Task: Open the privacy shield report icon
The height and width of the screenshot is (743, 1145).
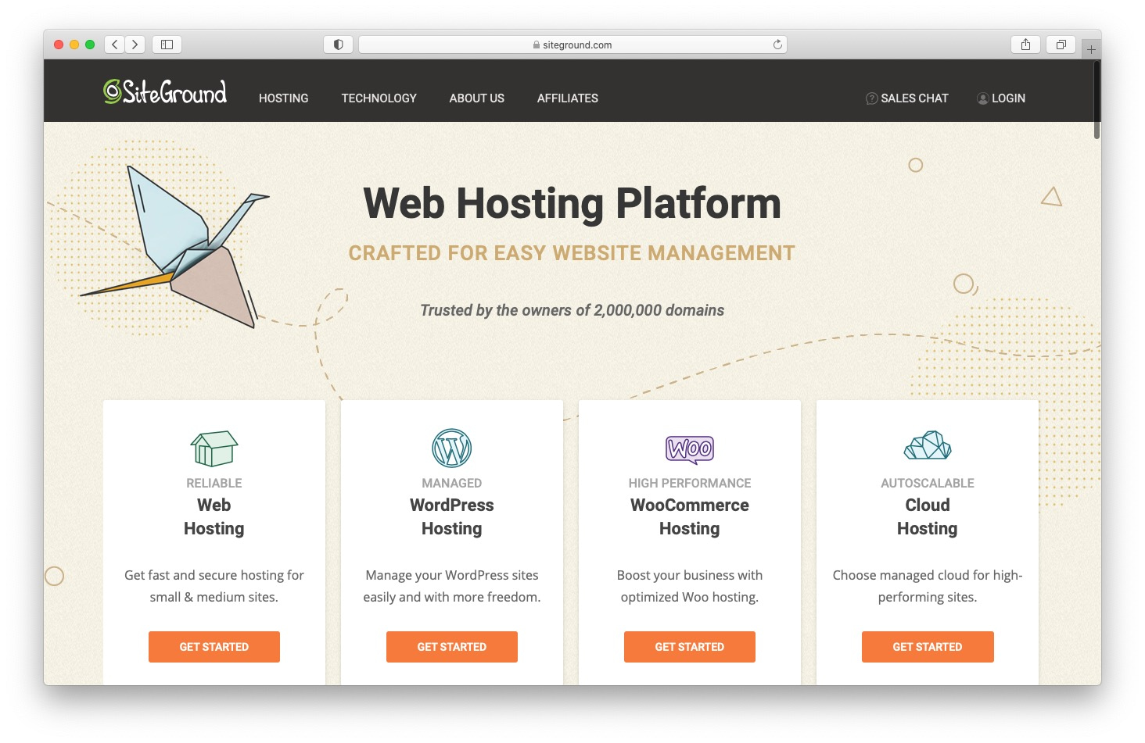Action: tap(339, 45)
